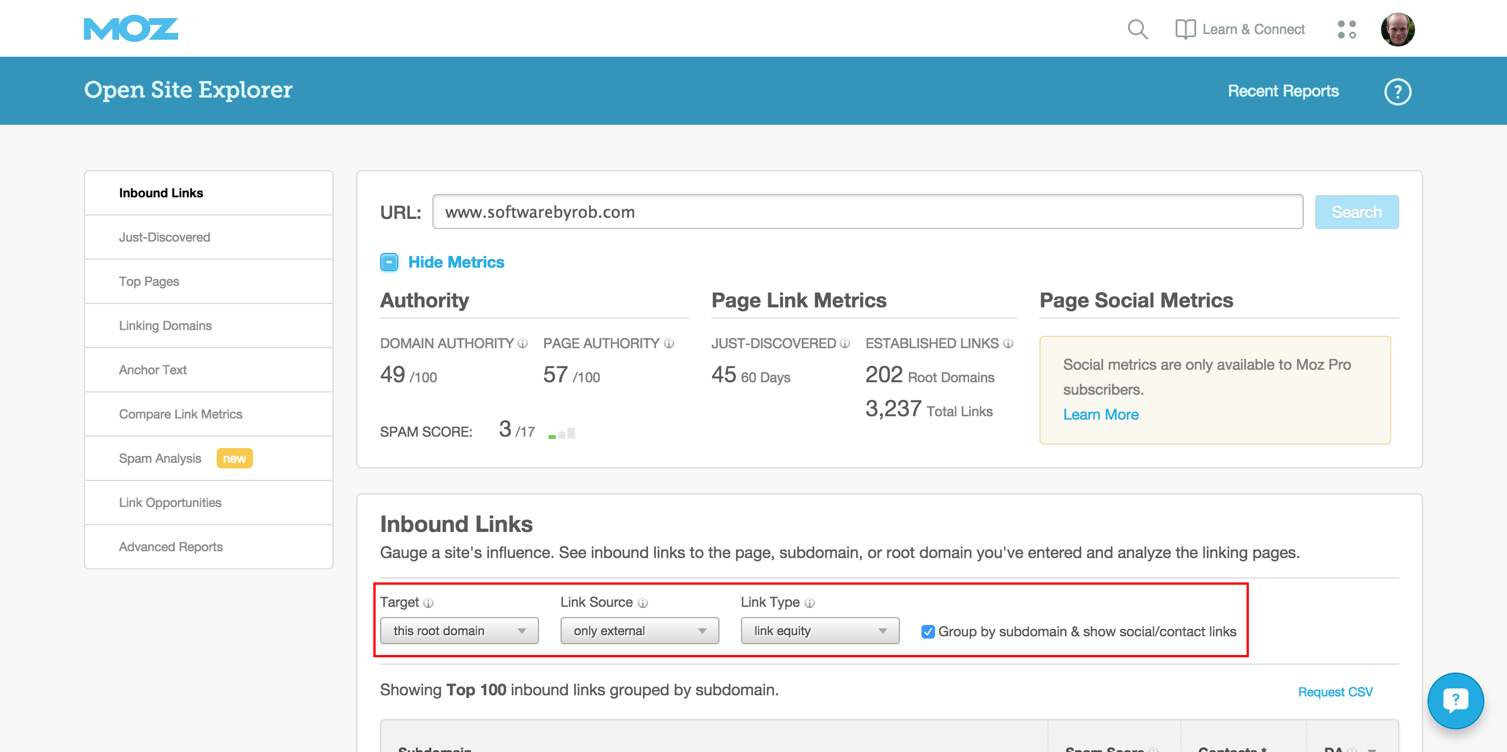Click the help question mark circle

1397,92
